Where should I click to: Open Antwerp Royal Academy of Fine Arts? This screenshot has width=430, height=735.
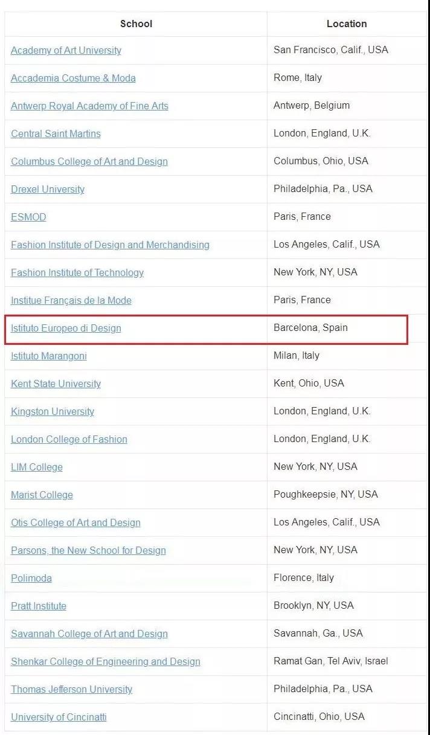point(89,106)
